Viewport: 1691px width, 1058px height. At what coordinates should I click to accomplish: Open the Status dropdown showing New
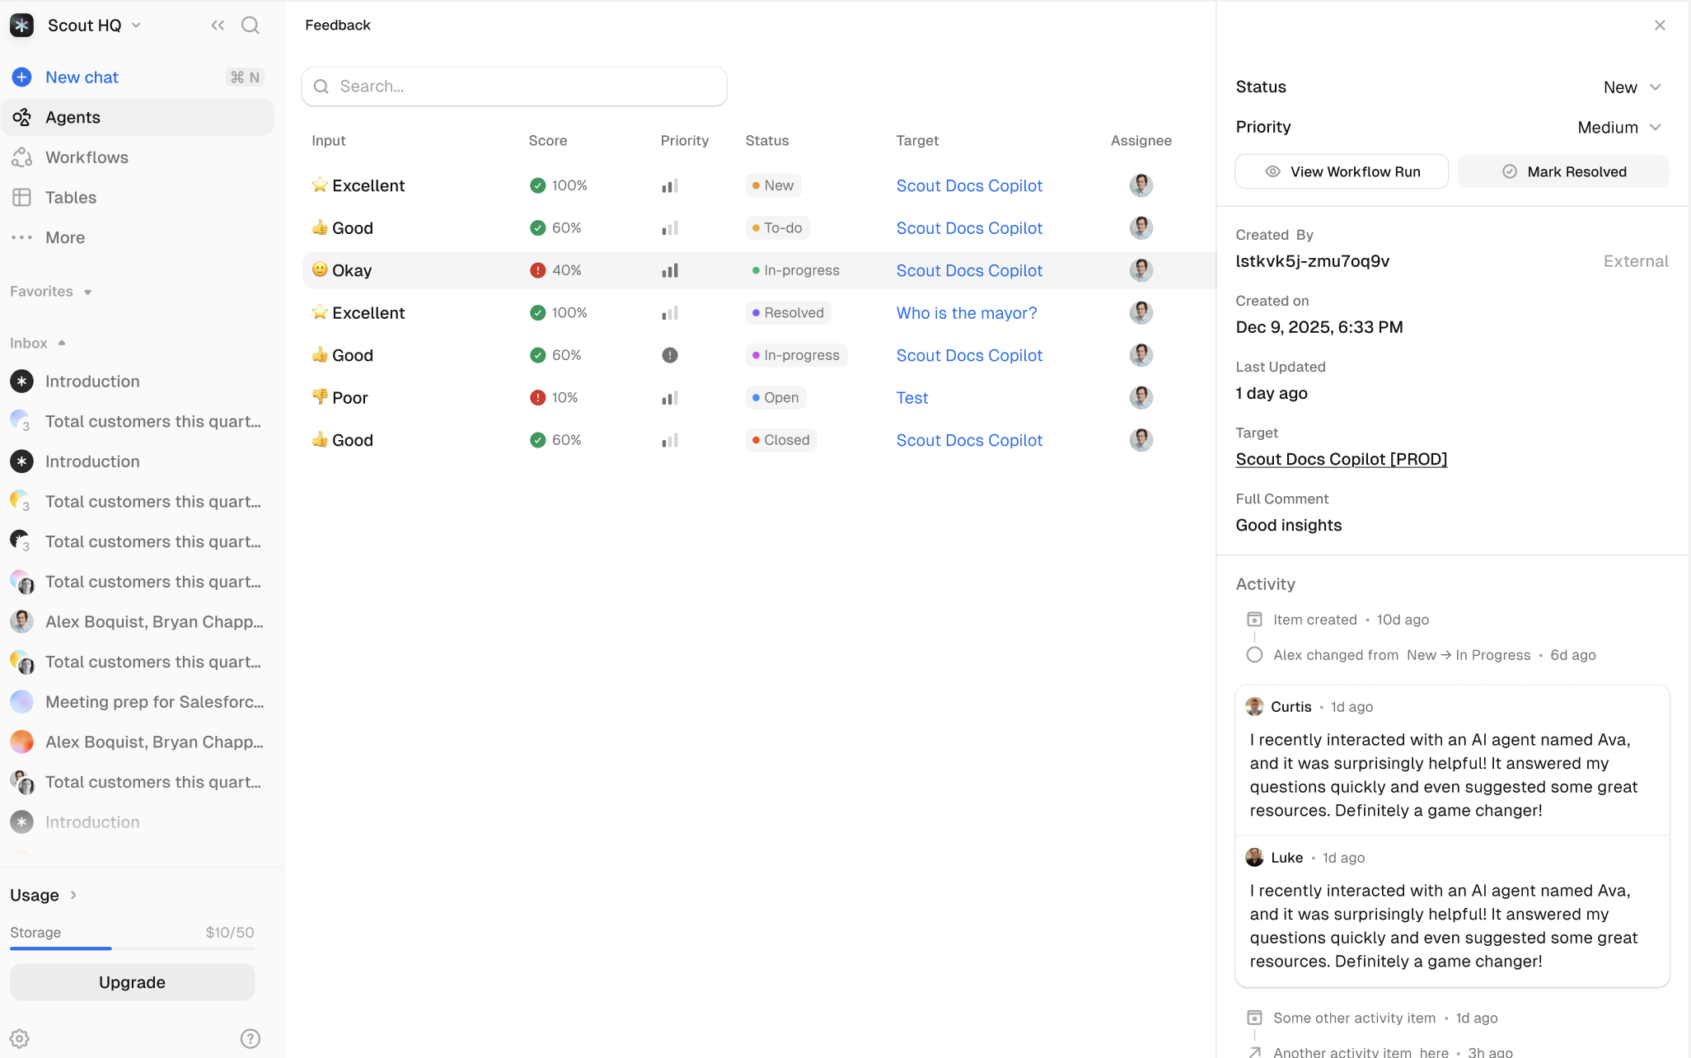(1632, 87)
